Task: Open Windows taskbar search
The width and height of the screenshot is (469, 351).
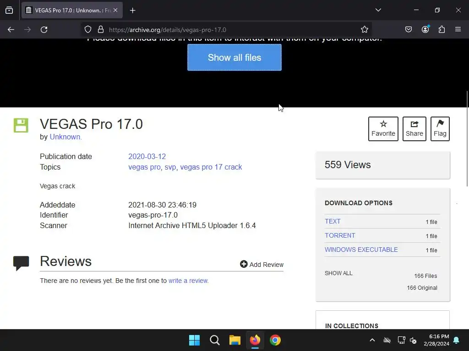Action: coord(214,340)
